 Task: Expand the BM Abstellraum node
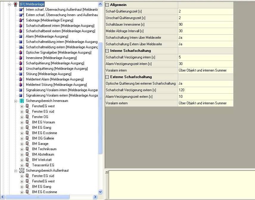pyautogui.click(x=22, y=155)
